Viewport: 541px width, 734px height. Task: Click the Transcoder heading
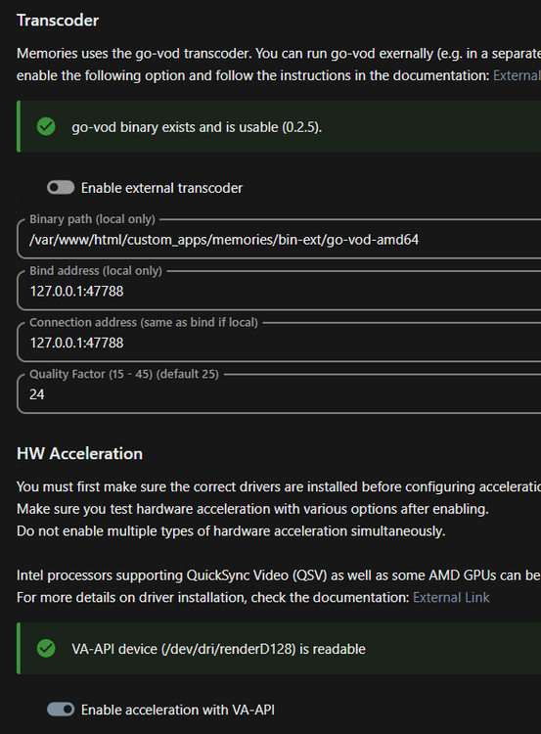(58, 21)
